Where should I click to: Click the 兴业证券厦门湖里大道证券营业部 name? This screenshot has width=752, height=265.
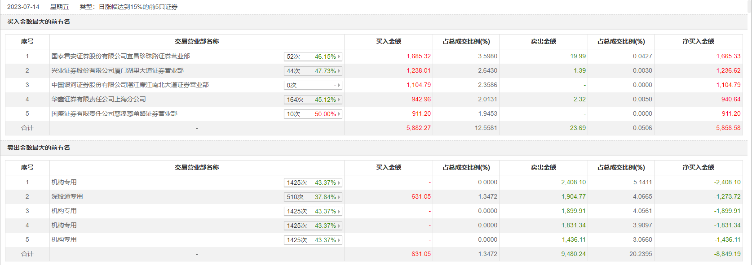tap(117, 70)
